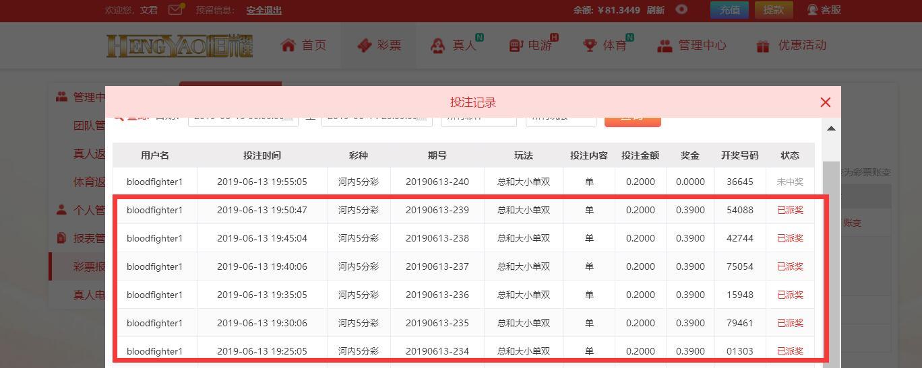Click the 安全退出 logout link
The image size is (922, 368).
(264, 10)
